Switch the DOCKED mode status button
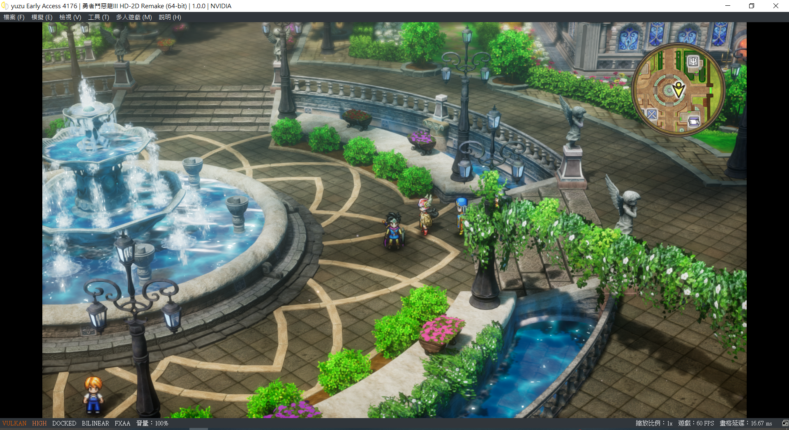Viewport: 789px width, 430px height. coord(64,423)
